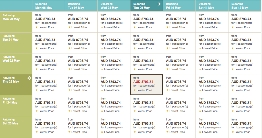
Task: Select the Departing Sun 12 May column header
Action: (x=244, y=6)
